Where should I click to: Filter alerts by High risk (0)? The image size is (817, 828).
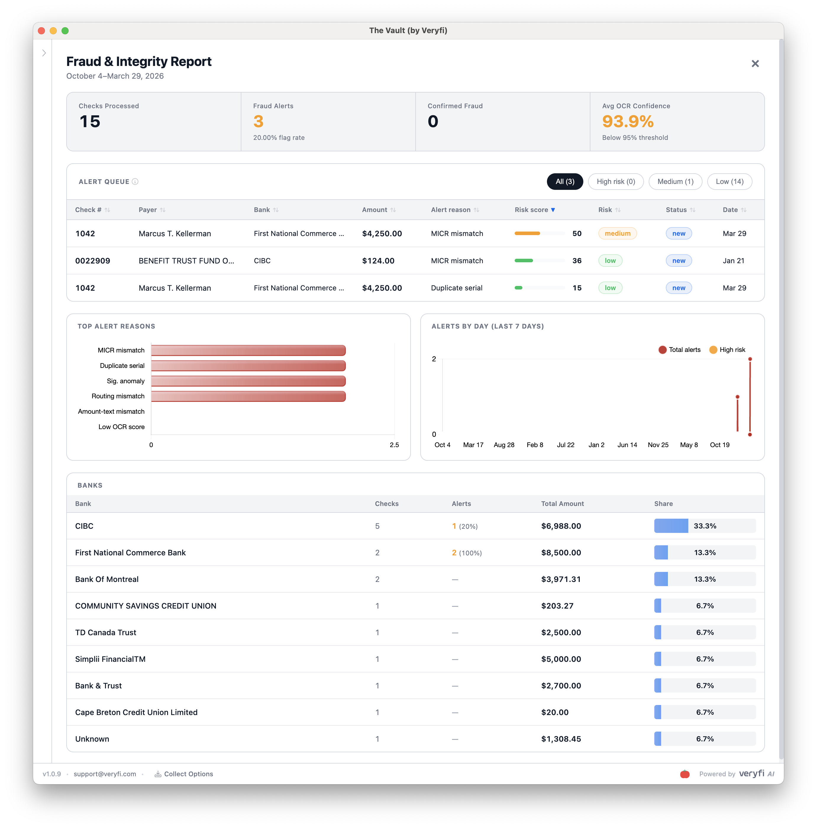tap(616, 182)
